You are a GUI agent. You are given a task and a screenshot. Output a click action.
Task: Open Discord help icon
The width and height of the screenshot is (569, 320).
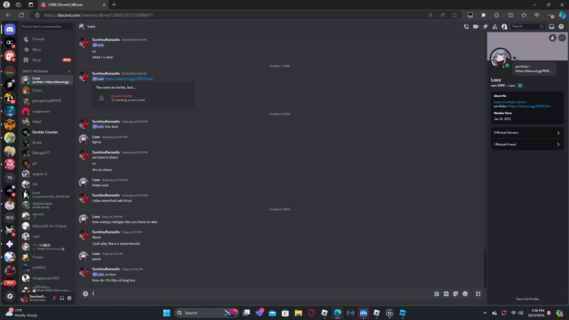(x=561, y=26)
